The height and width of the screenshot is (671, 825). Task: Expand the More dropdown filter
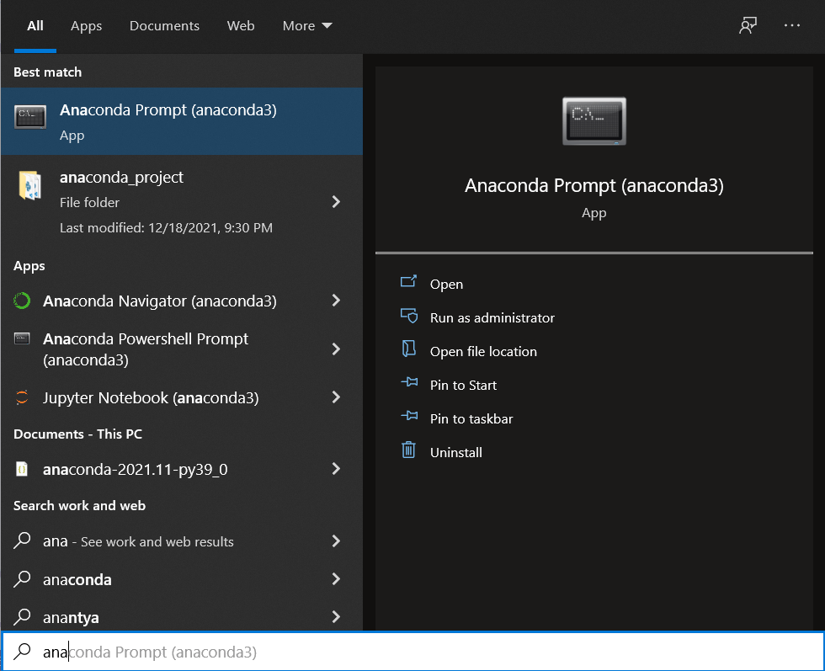[306, 26]
